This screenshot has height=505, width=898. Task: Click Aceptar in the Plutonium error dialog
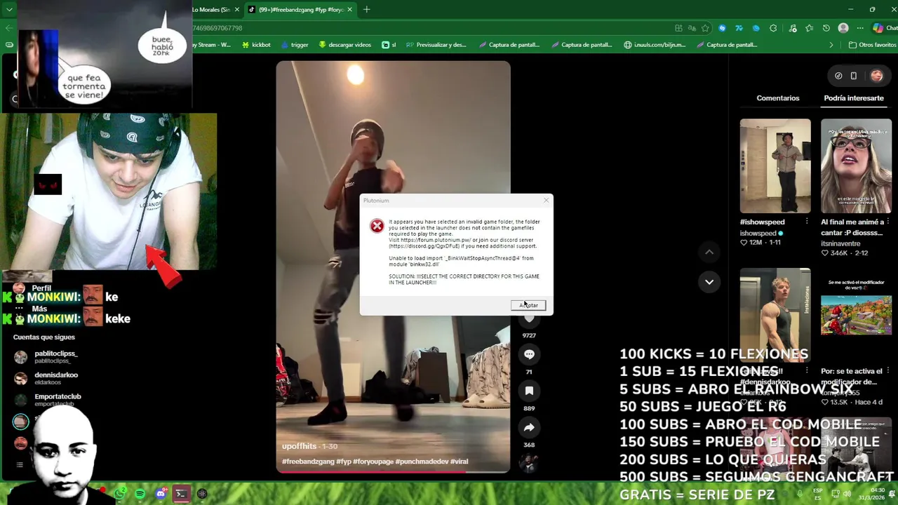(528, 305)
